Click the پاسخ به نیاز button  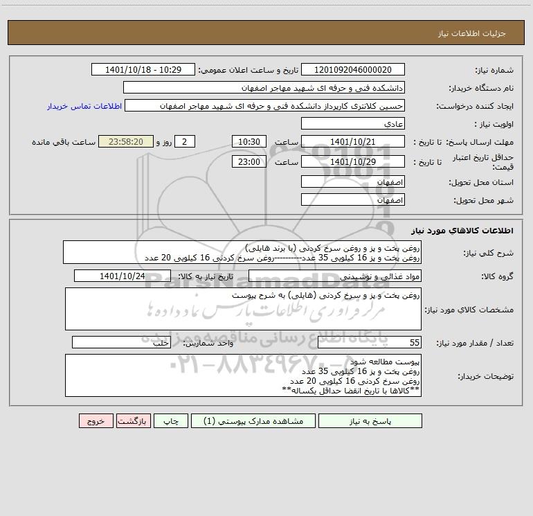click(x=370, y=421)
